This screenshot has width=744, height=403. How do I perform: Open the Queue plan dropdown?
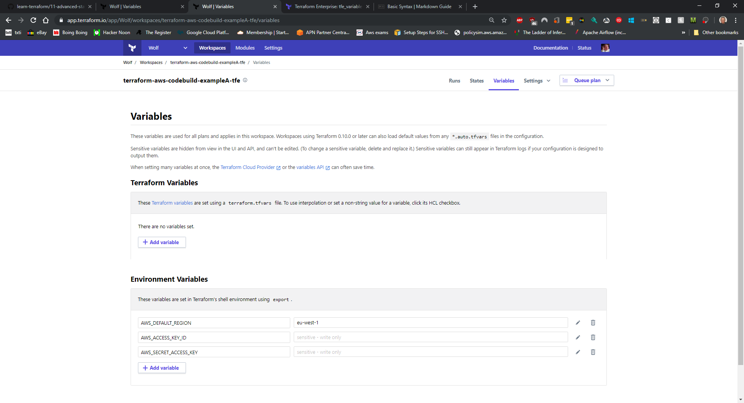coord(587,80)
